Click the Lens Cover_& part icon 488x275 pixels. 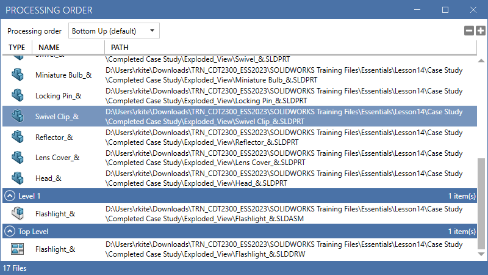click(18, 158)
